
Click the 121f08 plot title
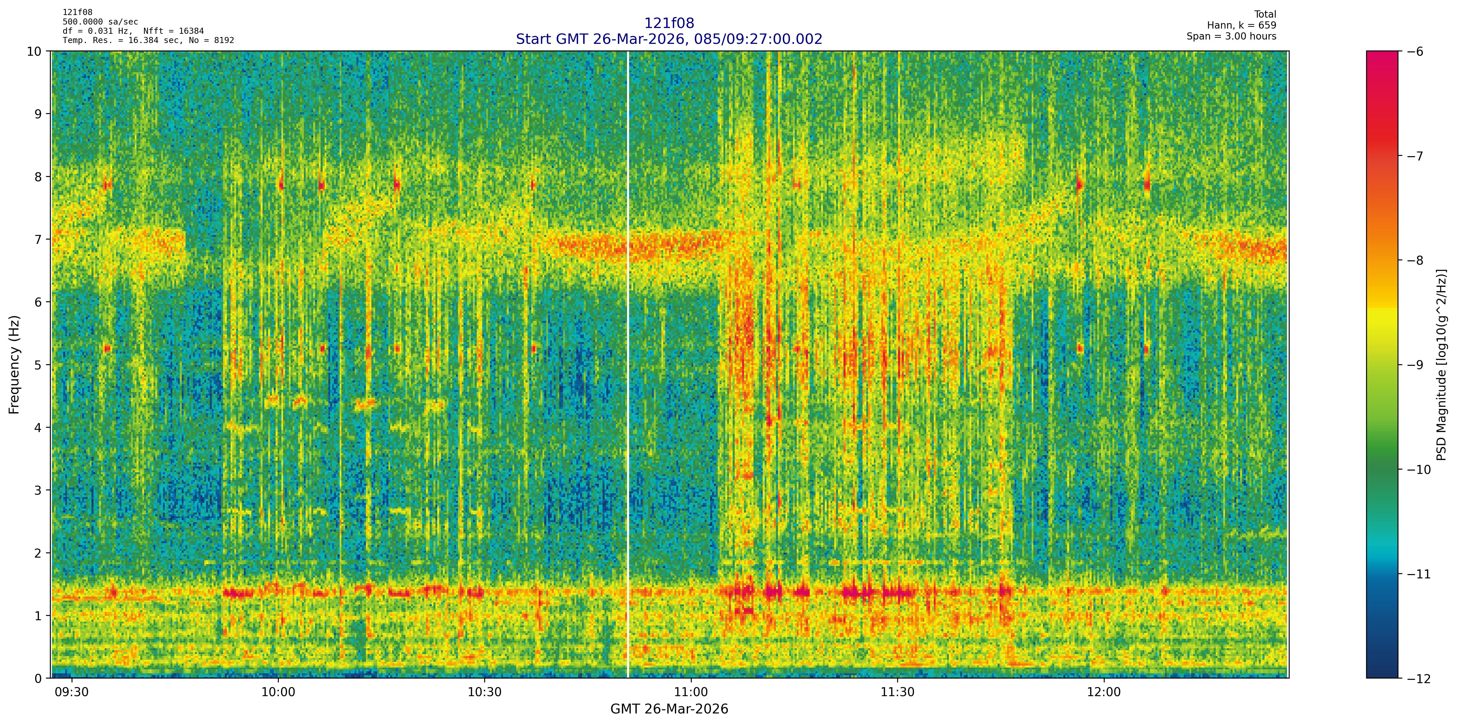click(x=669, y=23)
